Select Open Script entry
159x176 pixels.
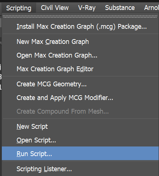[80, 140]
